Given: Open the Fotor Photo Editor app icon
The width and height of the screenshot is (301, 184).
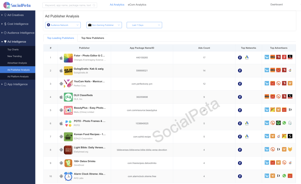Looking at the screenshot, I should click(x=68, y=58).
